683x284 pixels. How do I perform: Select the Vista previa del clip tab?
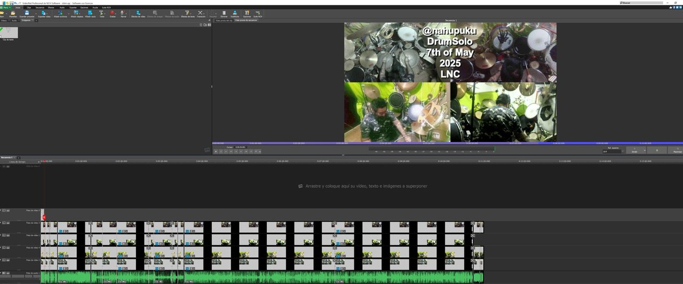224,20
